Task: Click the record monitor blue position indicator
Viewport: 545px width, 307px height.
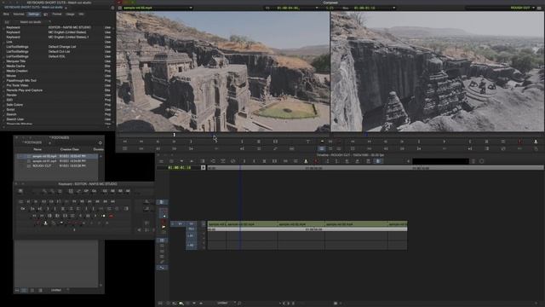Action: coord(366,135)
